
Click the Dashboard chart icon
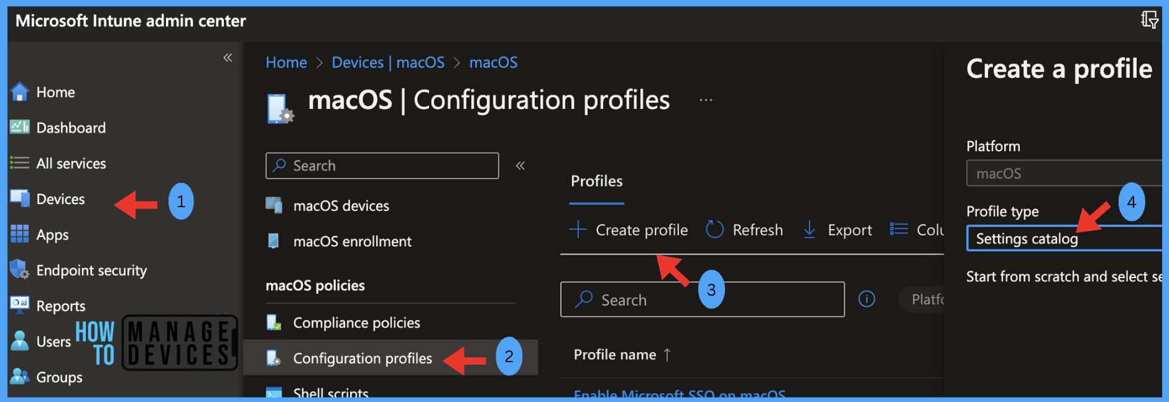coord(20,127)
